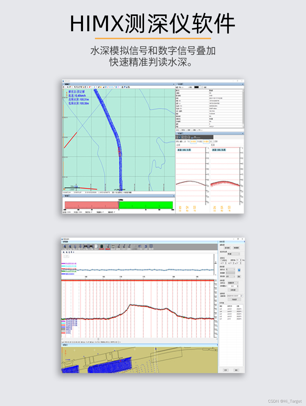Toggle the checkbox beside the black color swatch
This screenshot has width=306, height=406.
point(202,87)
